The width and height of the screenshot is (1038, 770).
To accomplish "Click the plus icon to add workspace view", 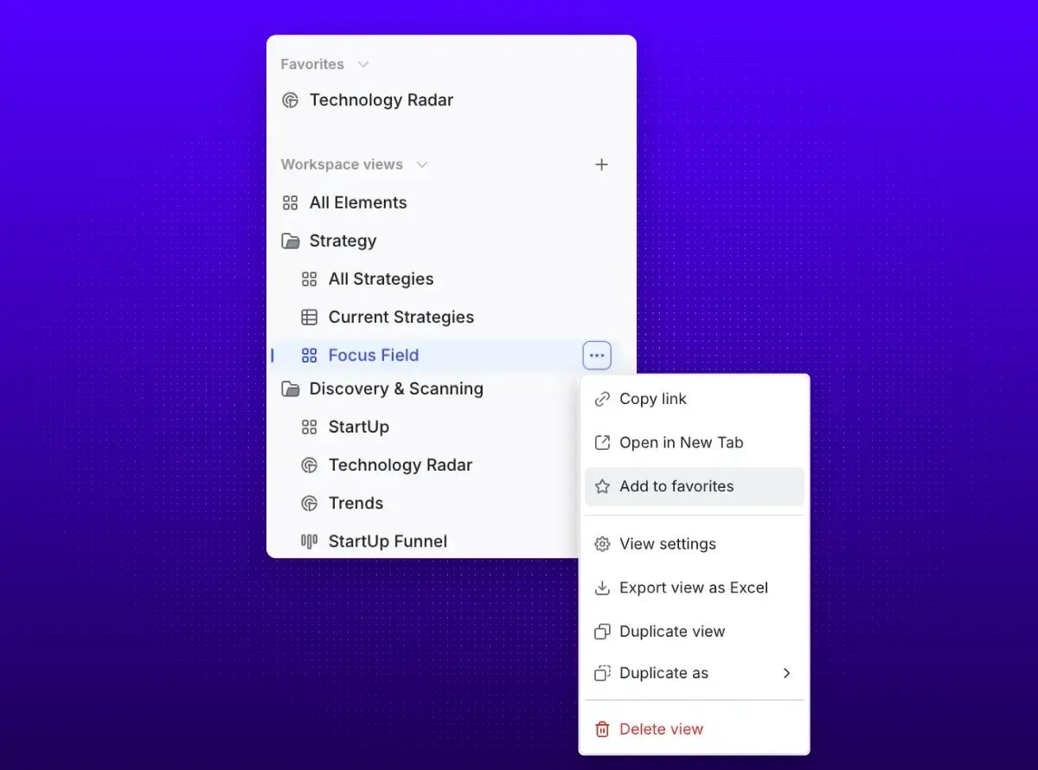I will (602, 164).
